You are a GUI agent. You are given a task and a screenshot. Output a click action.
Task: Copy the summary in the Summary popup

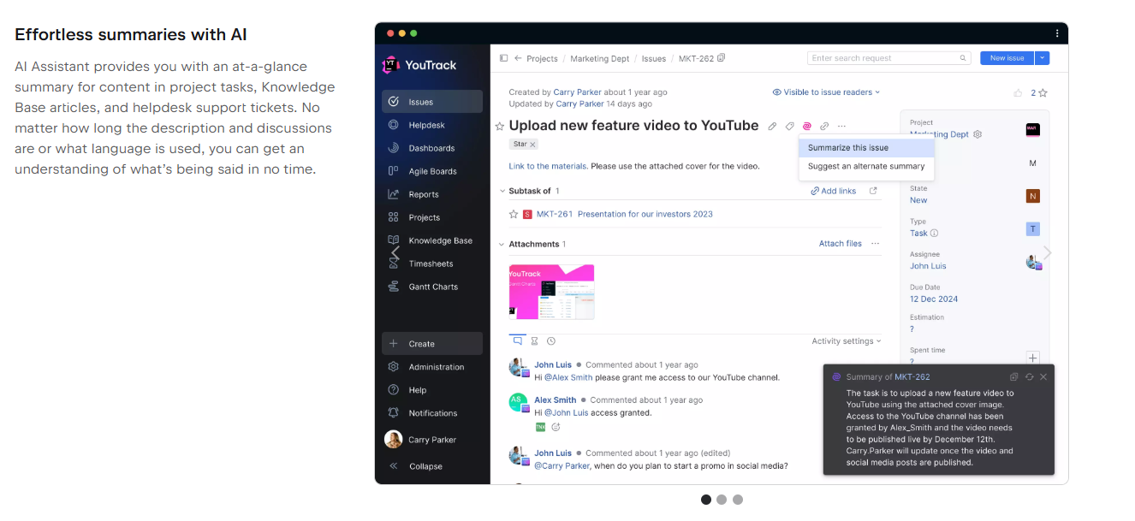(1013, 376)
